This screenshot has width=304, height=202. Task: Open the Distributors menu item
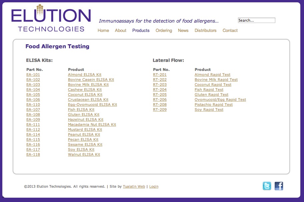206,30
